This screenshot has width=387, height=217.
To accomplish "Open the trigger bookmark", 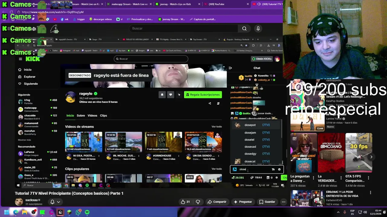I will (78, 19).
